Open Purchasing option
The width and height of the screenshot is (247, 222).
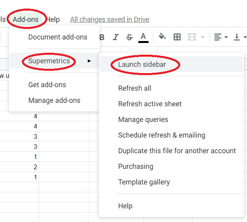pos(171,166)
